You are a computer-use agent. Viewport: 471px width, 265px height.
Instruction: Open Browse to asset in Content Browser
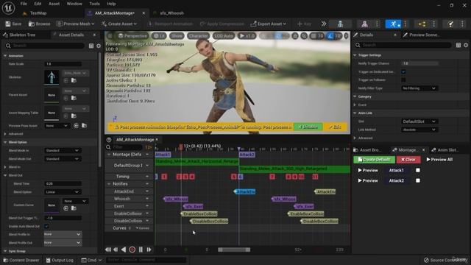click(39, 24)
